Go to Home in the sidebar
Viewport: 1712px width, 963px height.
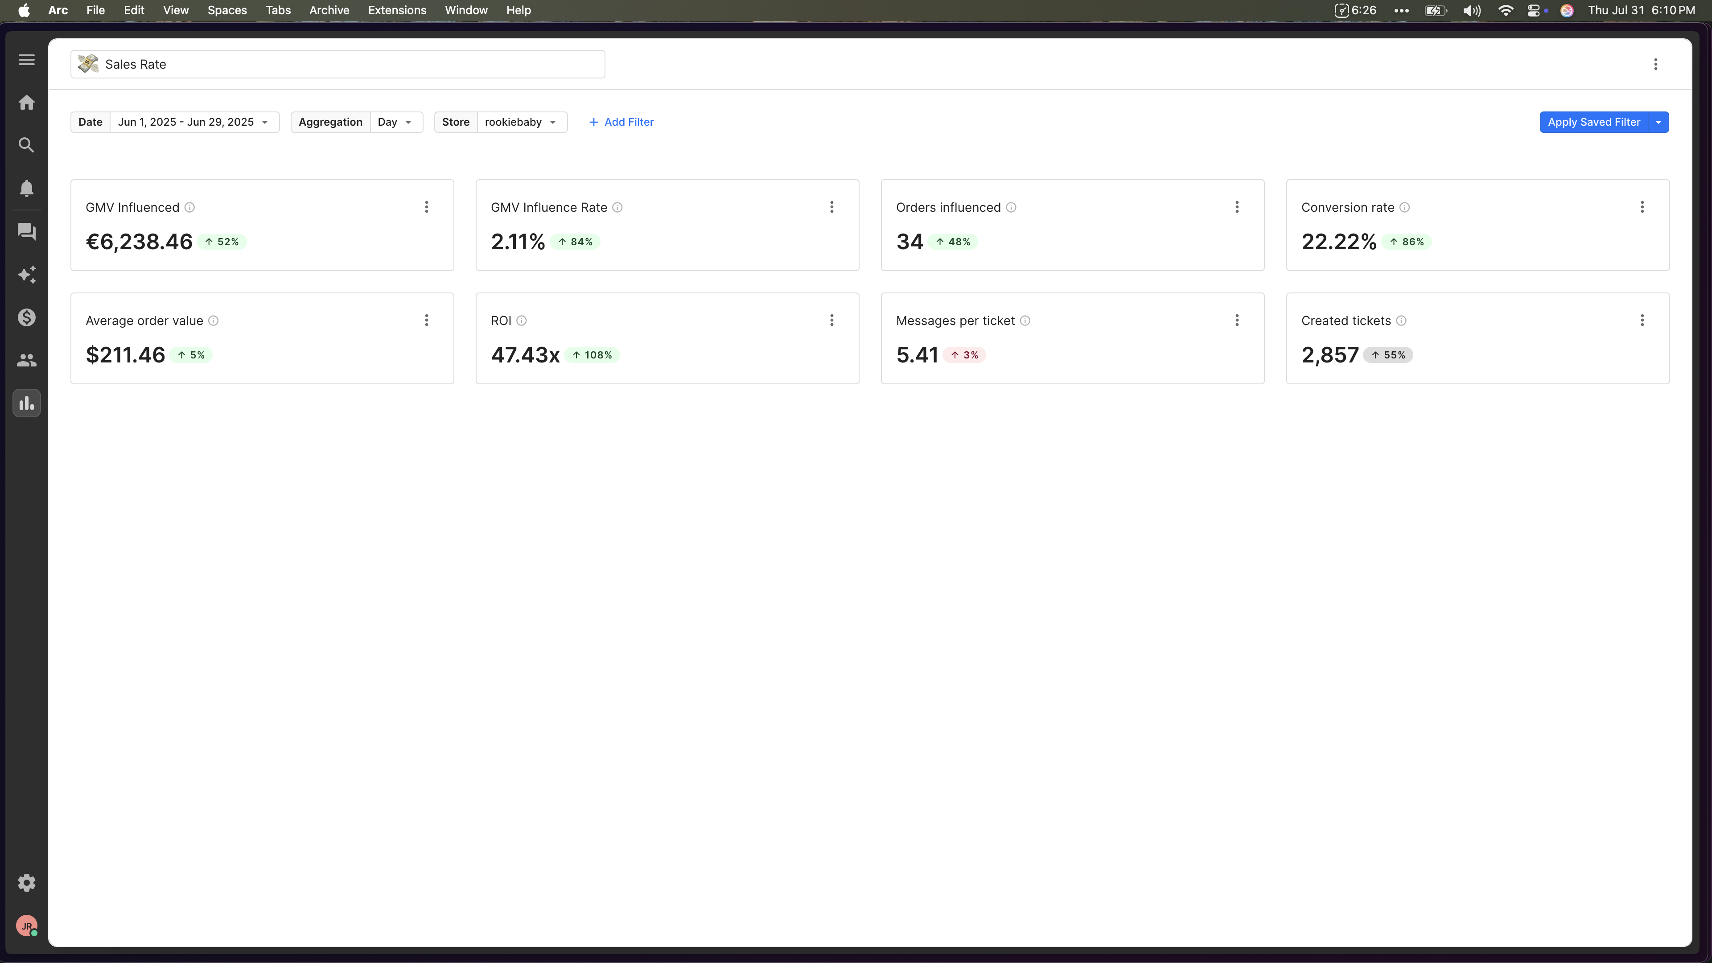tap(27, 103)
